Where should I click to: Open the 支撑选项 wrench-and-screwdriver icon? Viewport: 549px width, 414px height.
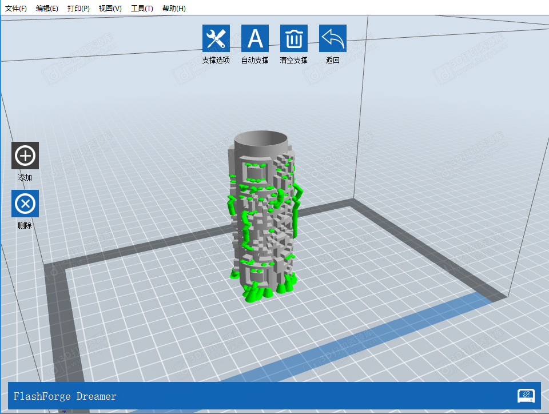pyautogui.click(x=216, y=38)
